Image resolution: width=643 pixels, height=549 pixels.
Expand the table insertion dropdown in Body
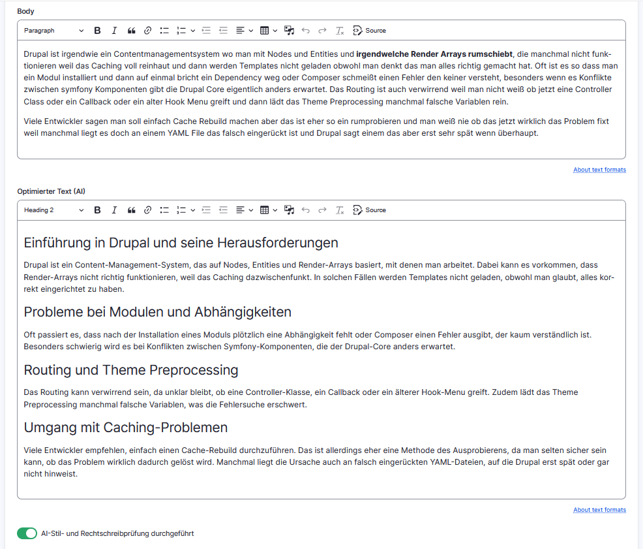click(x=275, y=30)
